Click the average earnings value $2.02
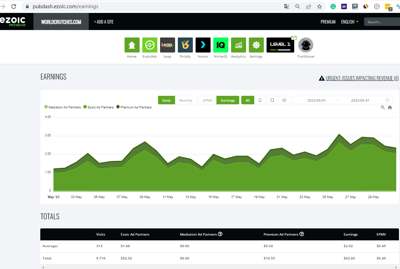Screen dimensions: 400x269 (348, 246)
